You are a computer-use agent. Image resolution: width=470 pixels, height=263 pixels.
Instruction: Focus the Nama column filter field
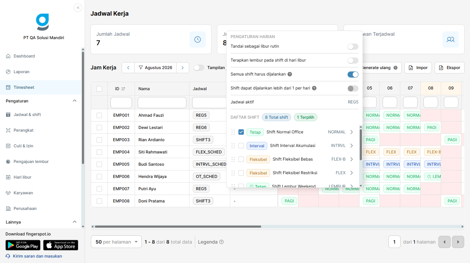tap(162, 102)
